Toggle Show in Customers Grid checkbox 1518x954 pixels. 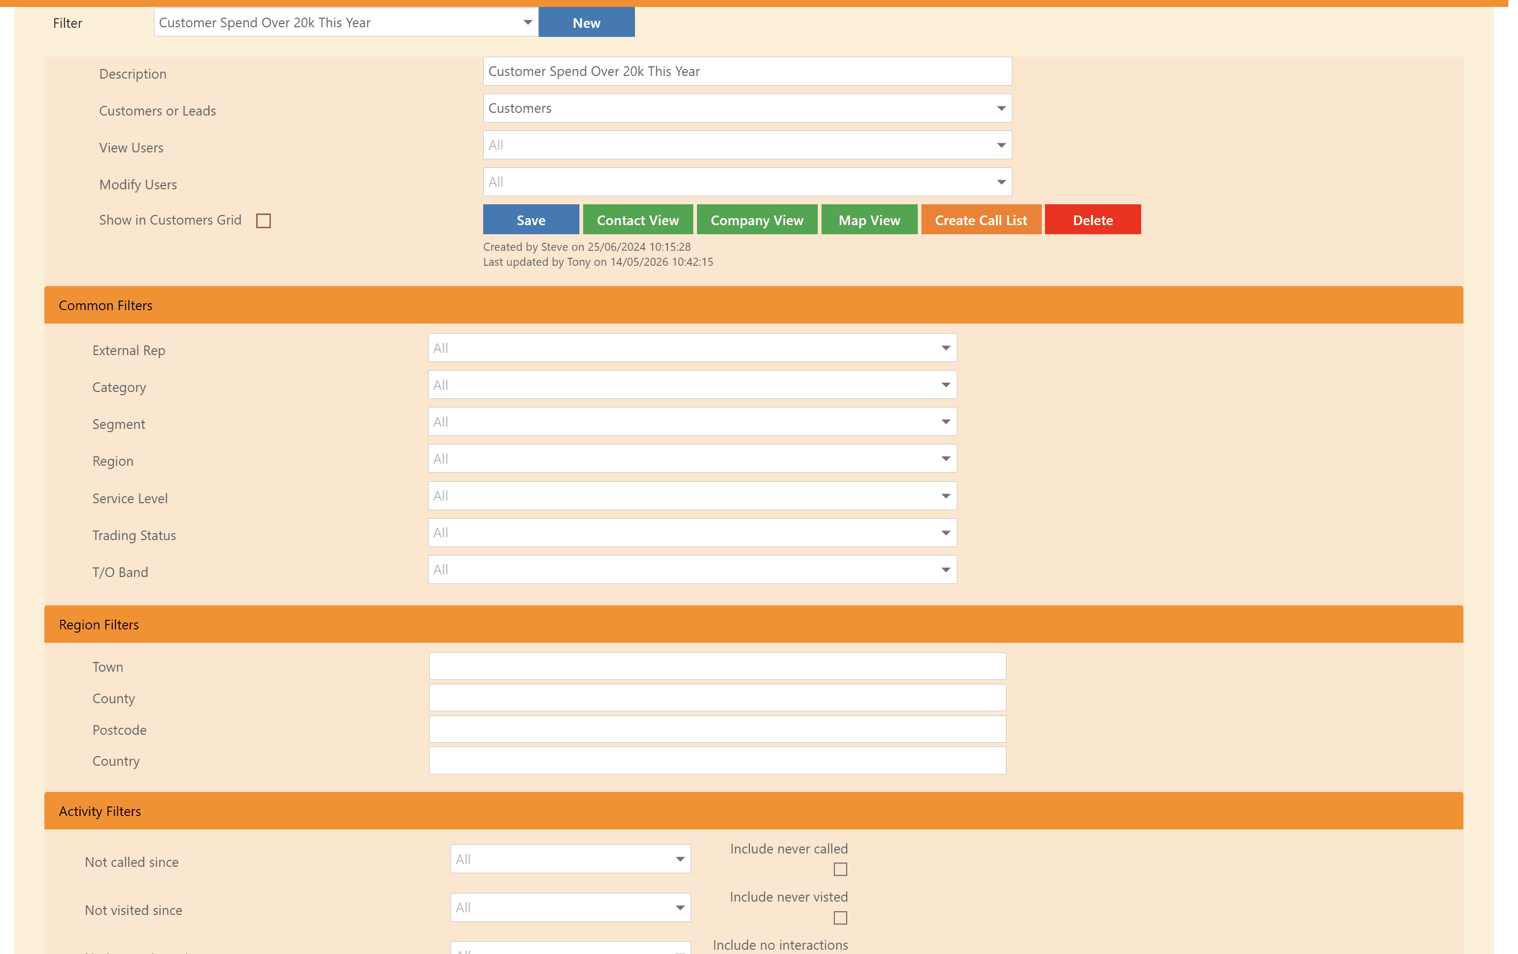pyautogui.click(x=265, y=221)
